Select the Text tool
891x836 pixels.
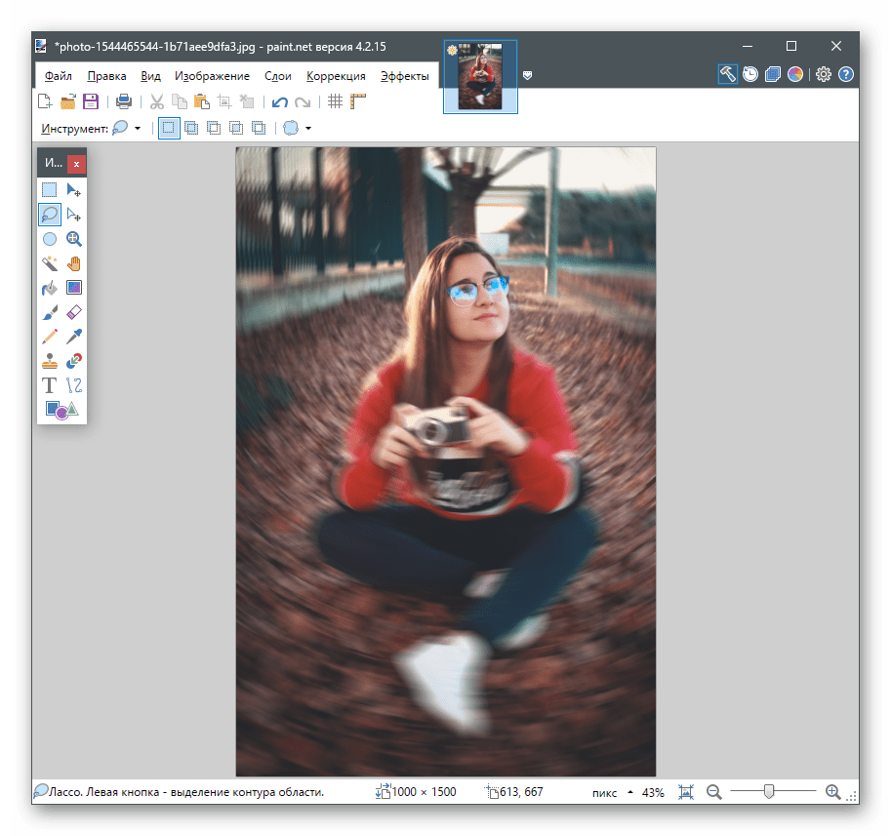50,385
